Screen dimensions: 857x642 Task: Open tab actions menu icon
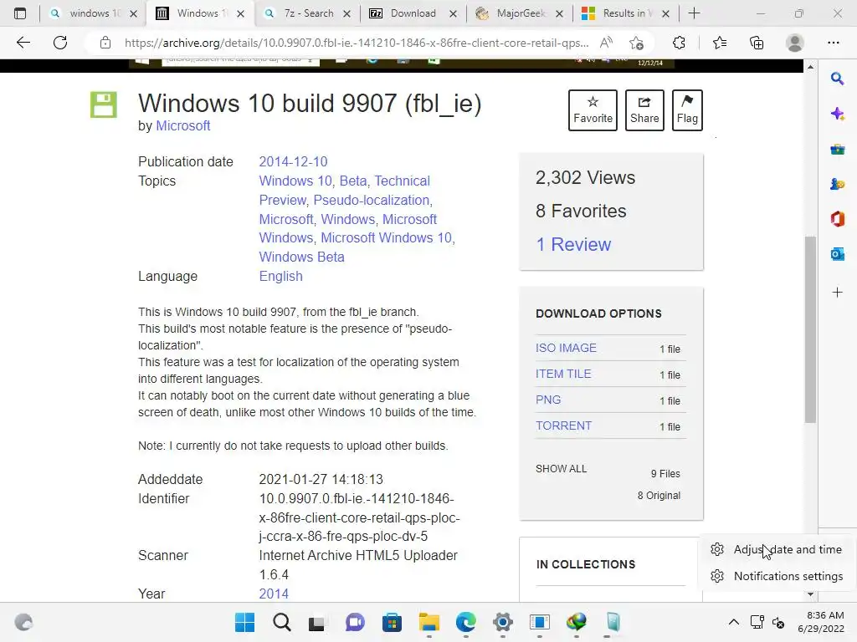[x=20, y=13]
